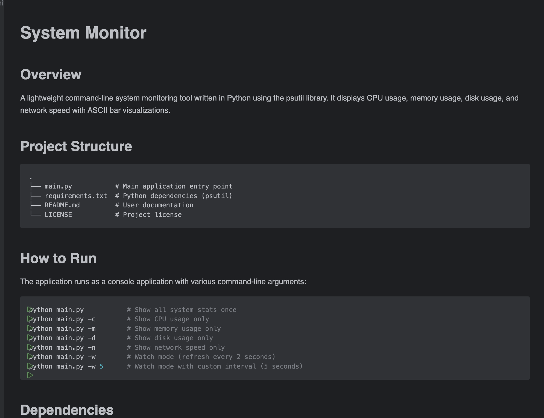Click README.md in the project tree
The width and height of the screenshot is (544, 418).
tap(62, 205)
